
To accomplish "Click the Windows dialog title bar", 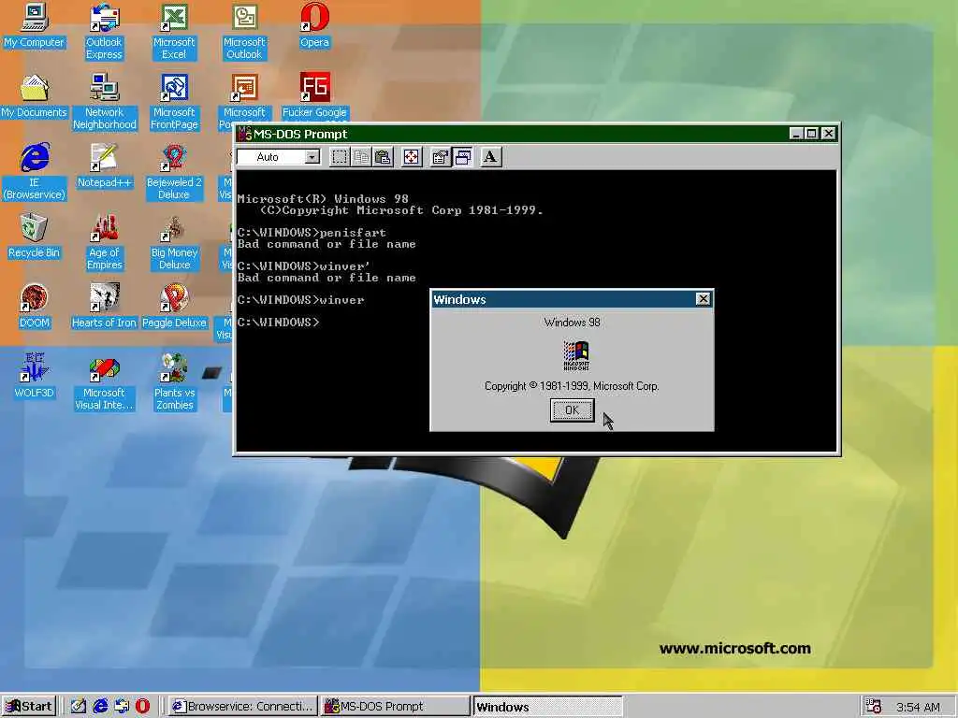I will point(572,299).
